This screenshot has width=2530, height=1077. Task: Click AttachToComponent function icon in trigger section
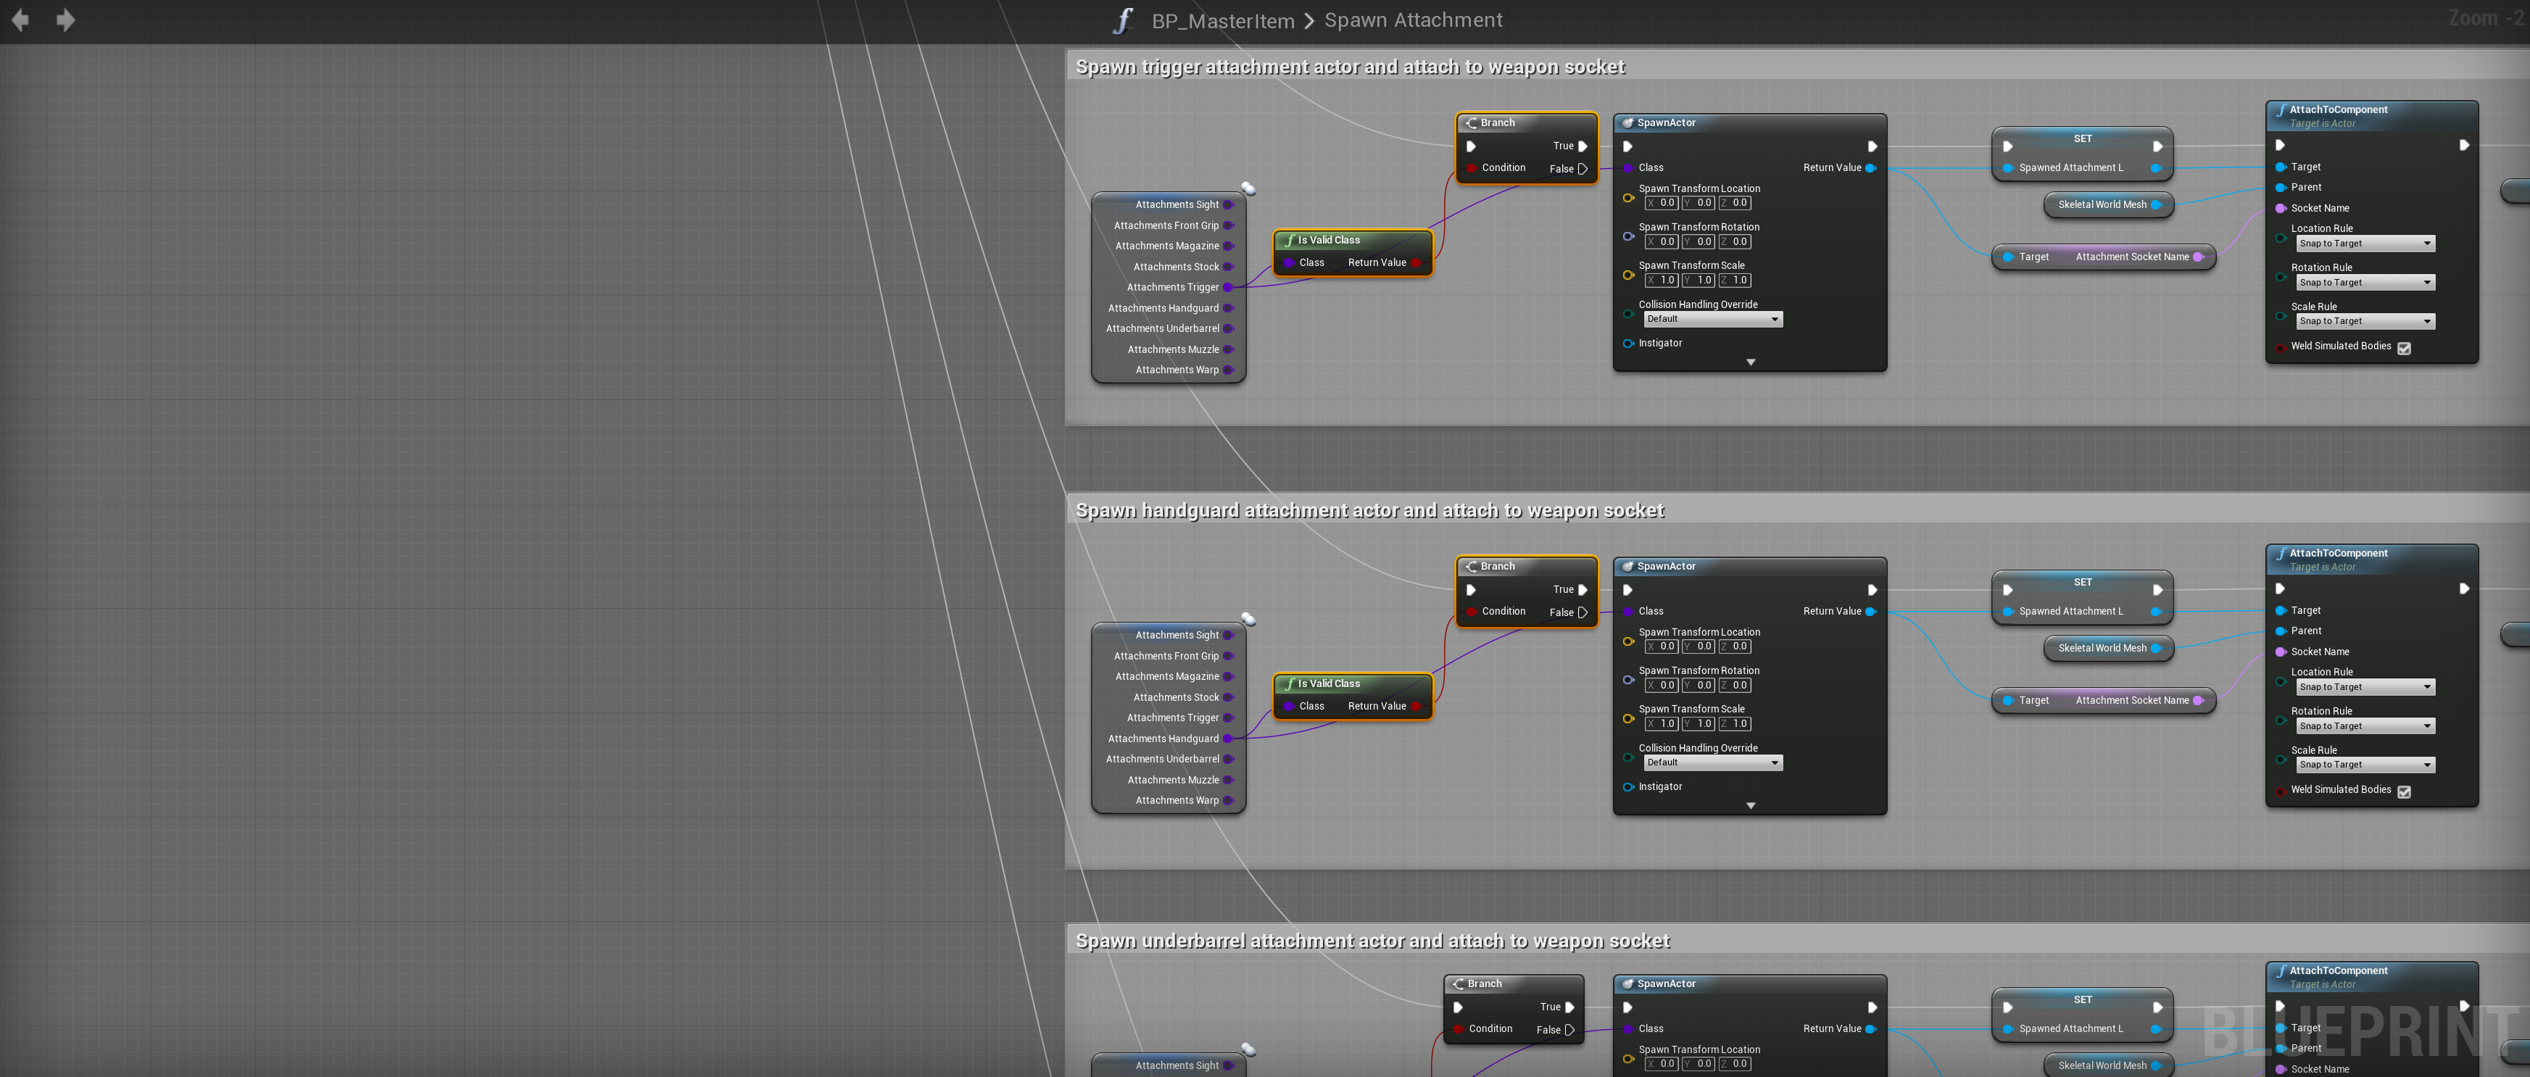[2281, 110]
